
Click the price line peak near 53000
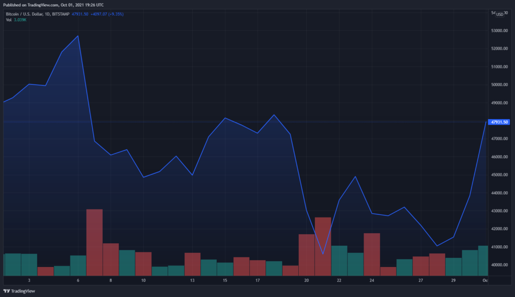coord(78,36)
